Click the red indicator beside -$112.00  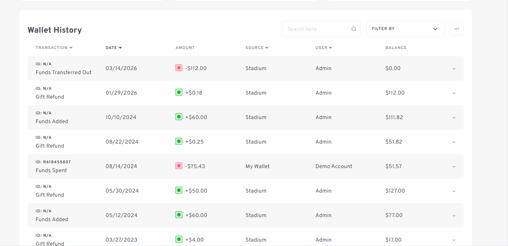pos(179,68)
